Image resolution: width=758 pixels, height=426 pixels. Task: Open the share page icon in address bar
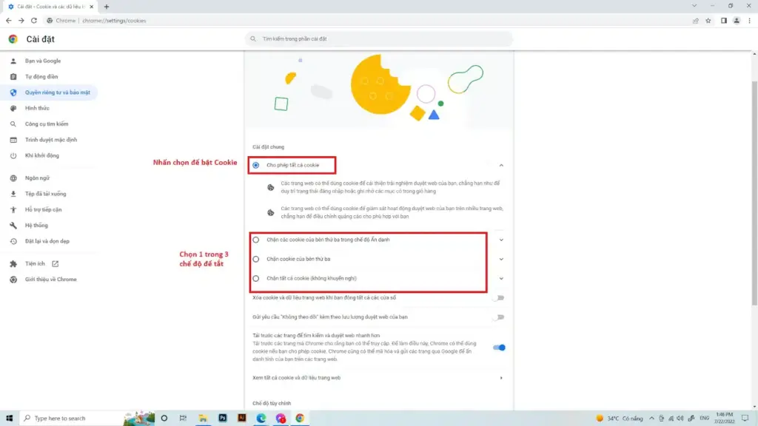[696, 21]
